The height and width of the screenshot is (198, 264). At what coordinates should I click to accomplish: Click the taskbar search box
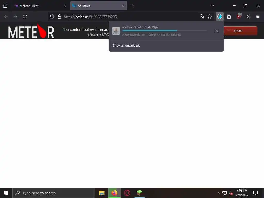[x=54, y=193]
